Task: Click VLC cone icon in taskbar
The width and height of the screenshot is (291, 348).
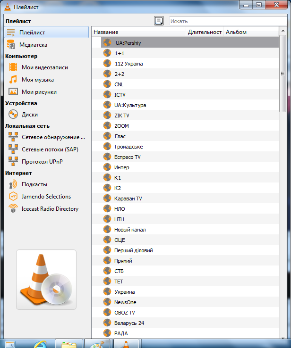Action: (126, 344)
